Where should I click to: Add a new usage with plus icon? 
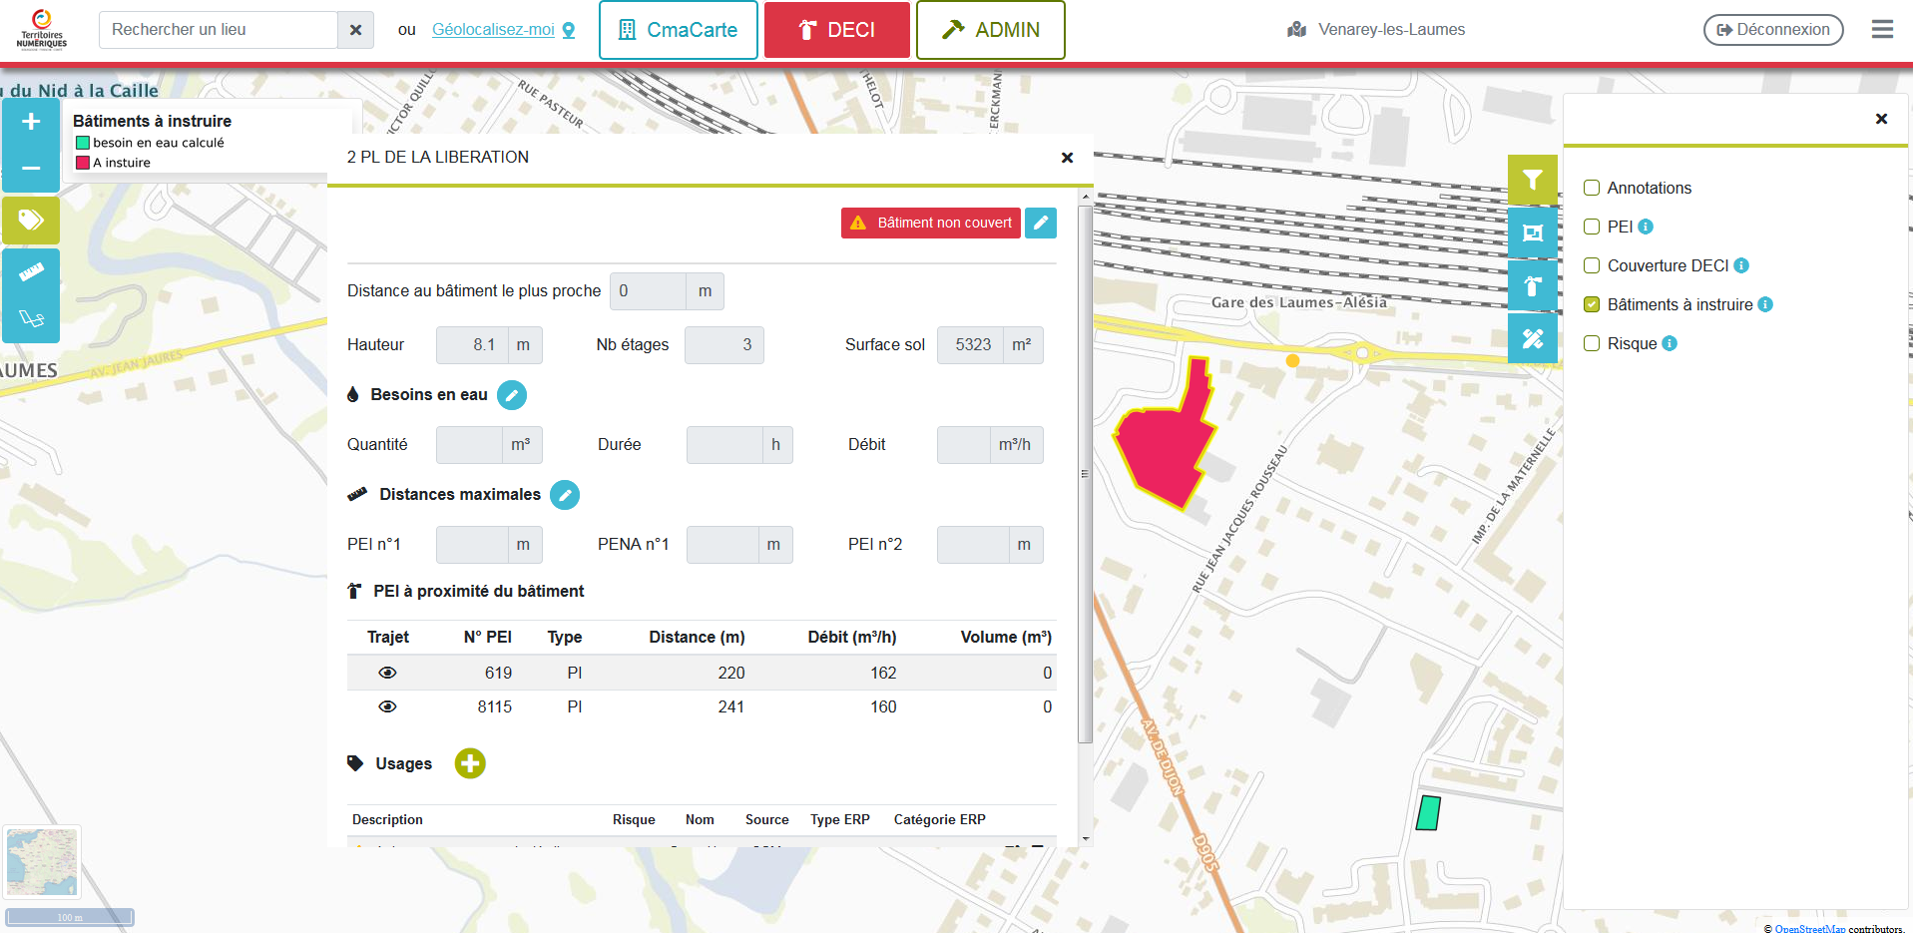point(470,763)
